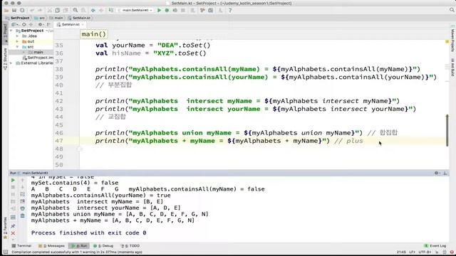Screen dimensions: 456x256
Task: Collapse the SetProject root tree node
Action: pos(11,31)
